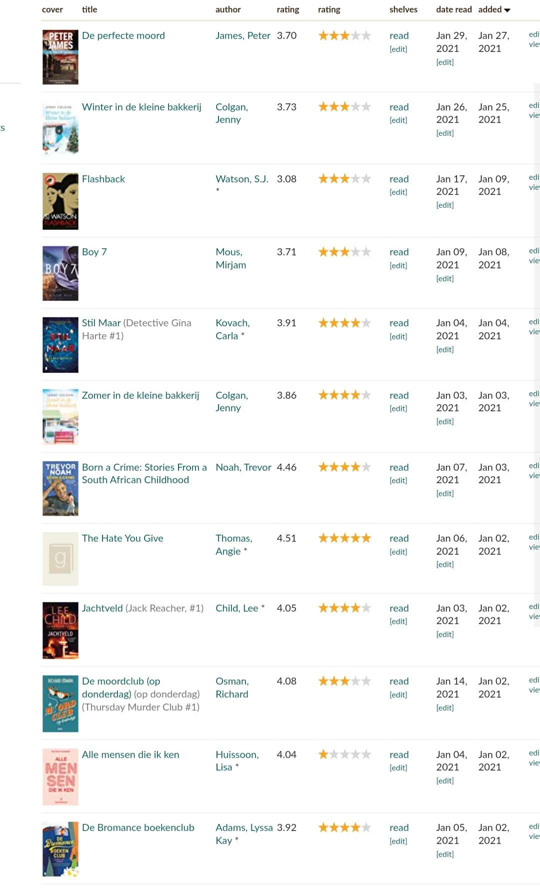Click The Hate You Give placeholder cover

tap(60, 559)
